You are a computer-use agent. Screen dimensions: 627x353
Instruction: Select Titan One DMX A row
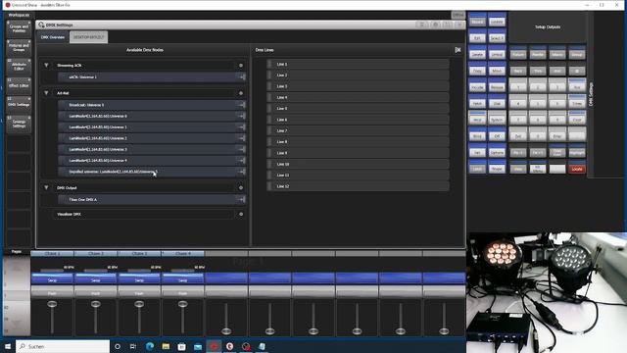pos(151,199)
